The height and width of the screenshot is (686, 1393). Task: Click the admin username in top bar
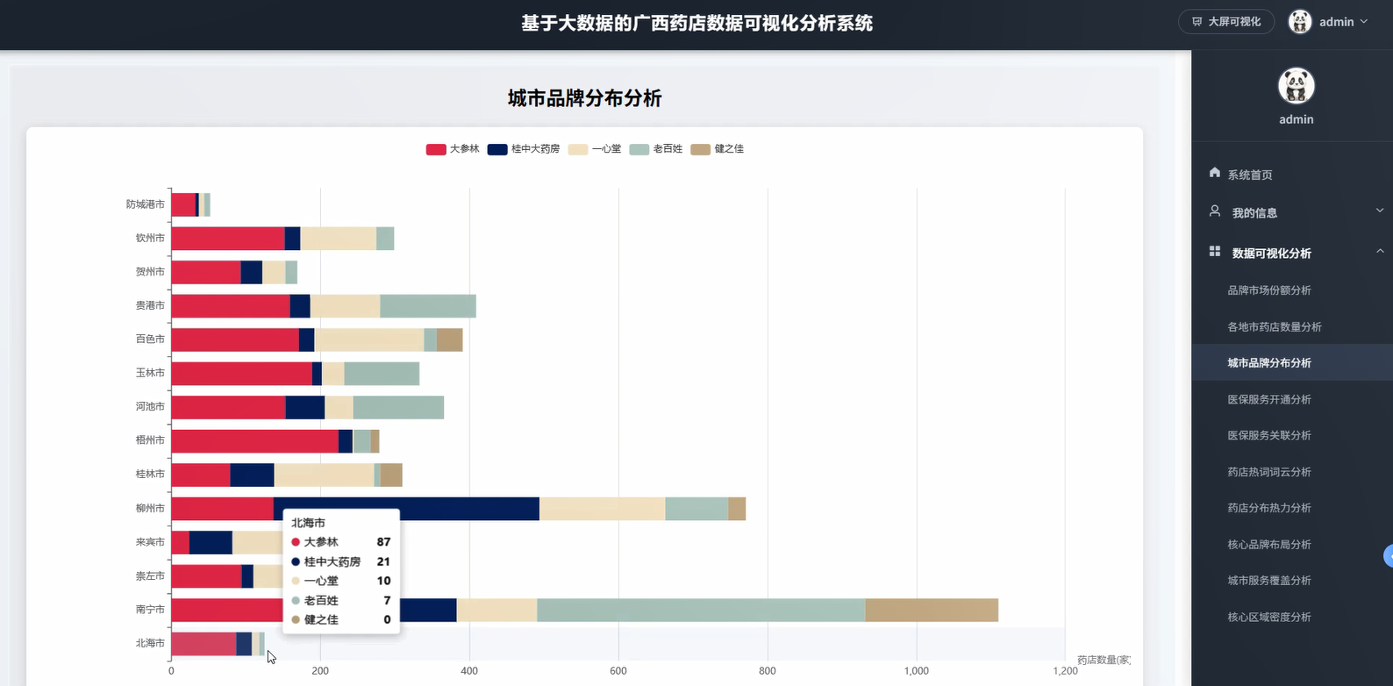point(1336,22)
